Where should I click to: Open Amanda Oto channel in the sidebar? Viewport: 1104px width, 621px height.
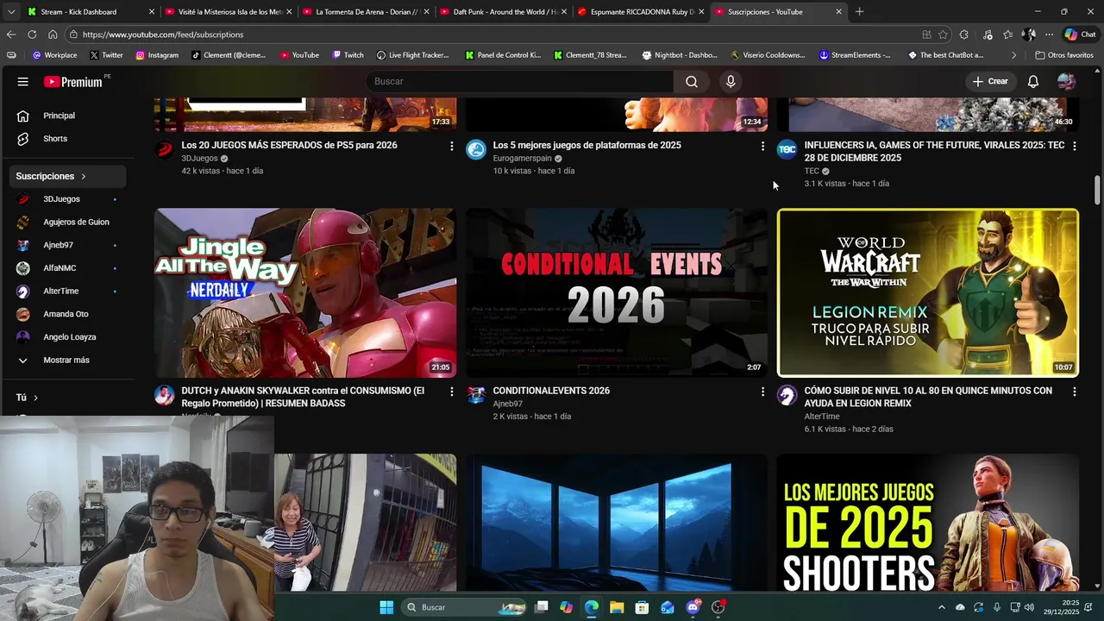click(x=67, y=314)
